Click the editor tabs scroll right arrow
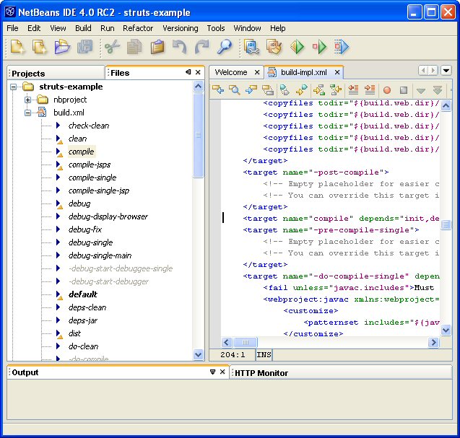The image size is (460, 438). coord(433,71)
